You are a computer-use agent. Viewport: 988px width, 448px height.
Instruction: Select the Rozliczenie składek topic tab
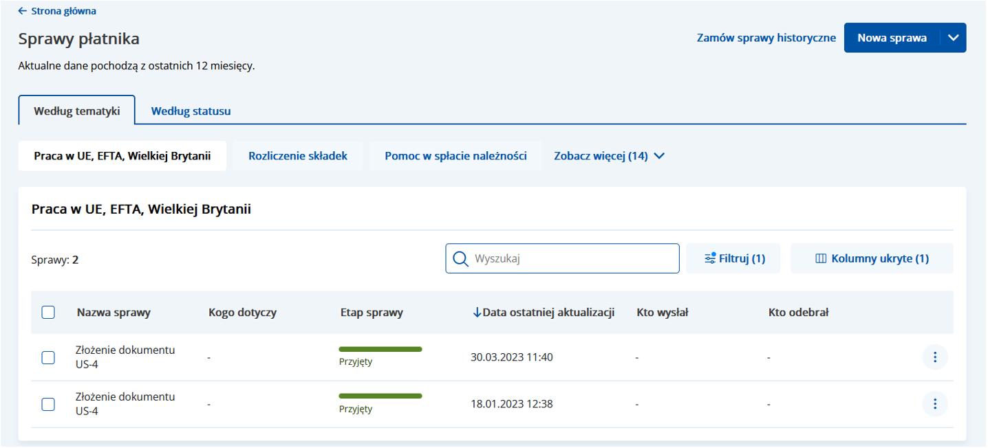click(x=298, y=156)
